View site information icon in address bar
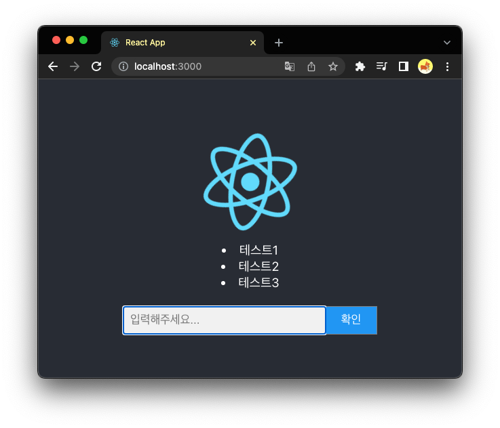500x428 pixels. [123, 66]
